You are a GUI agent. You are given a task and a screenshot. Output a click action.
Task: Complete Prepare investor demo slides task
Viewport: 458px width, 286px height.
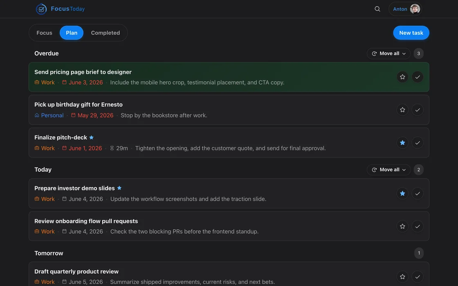[418, 194]
